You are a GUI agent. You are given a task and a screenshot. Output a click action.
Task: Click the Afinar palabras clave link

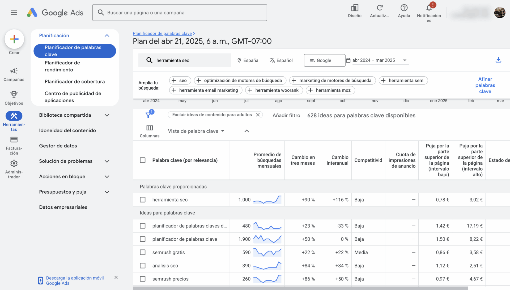pos(485,85)
